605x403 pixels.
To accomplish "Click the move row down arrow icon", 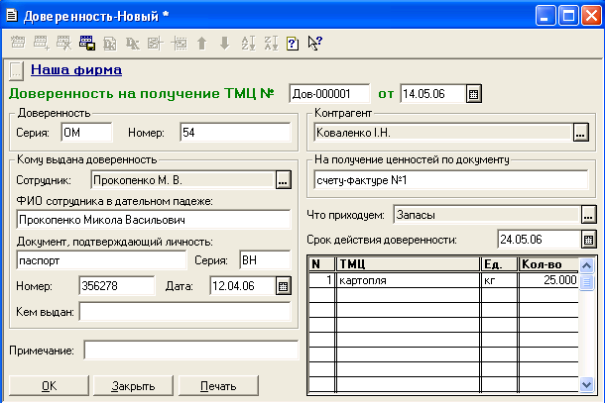I will pyautogui.click(x=224, y=44).
